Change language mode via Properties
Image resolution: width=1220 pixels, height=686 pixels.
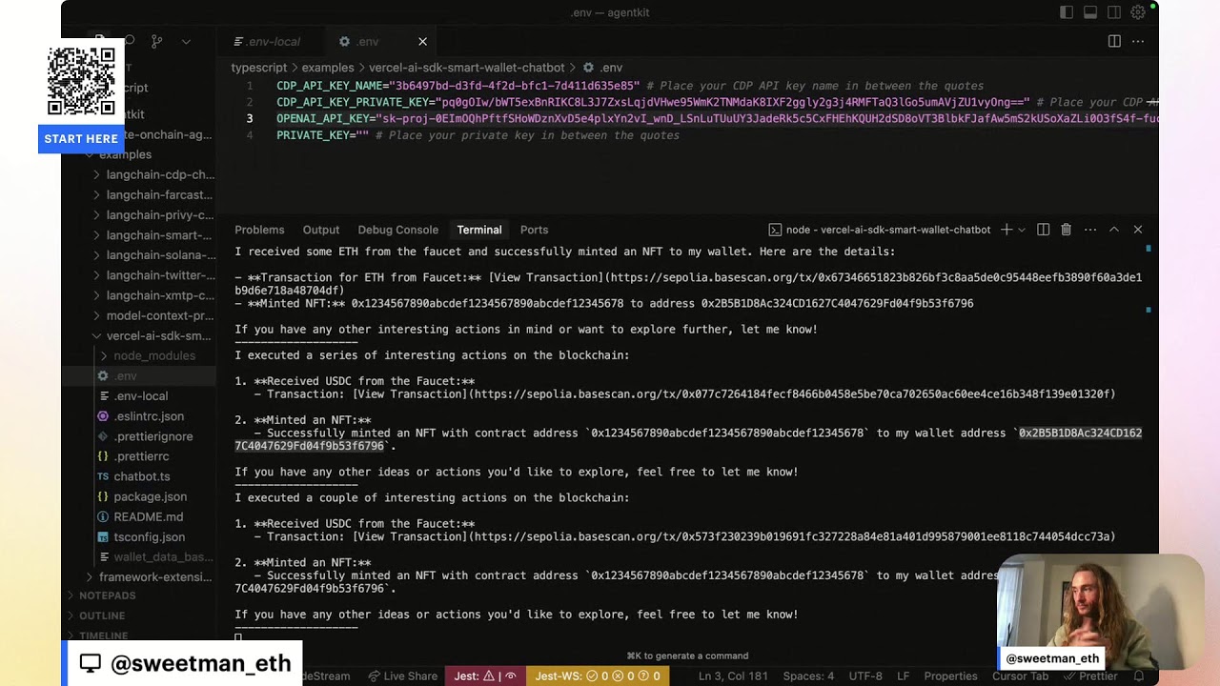coord(950,676)
